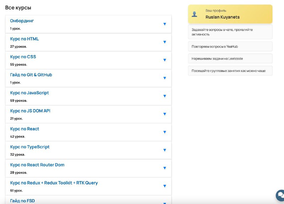Expand the Курс по JavaScript arrow
This screenshot has height=204, width=284.
tap(165, 96)
